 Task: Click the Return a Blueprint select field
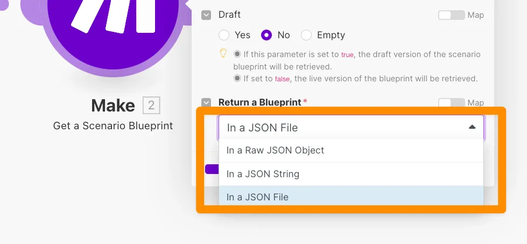coord(345,128)
